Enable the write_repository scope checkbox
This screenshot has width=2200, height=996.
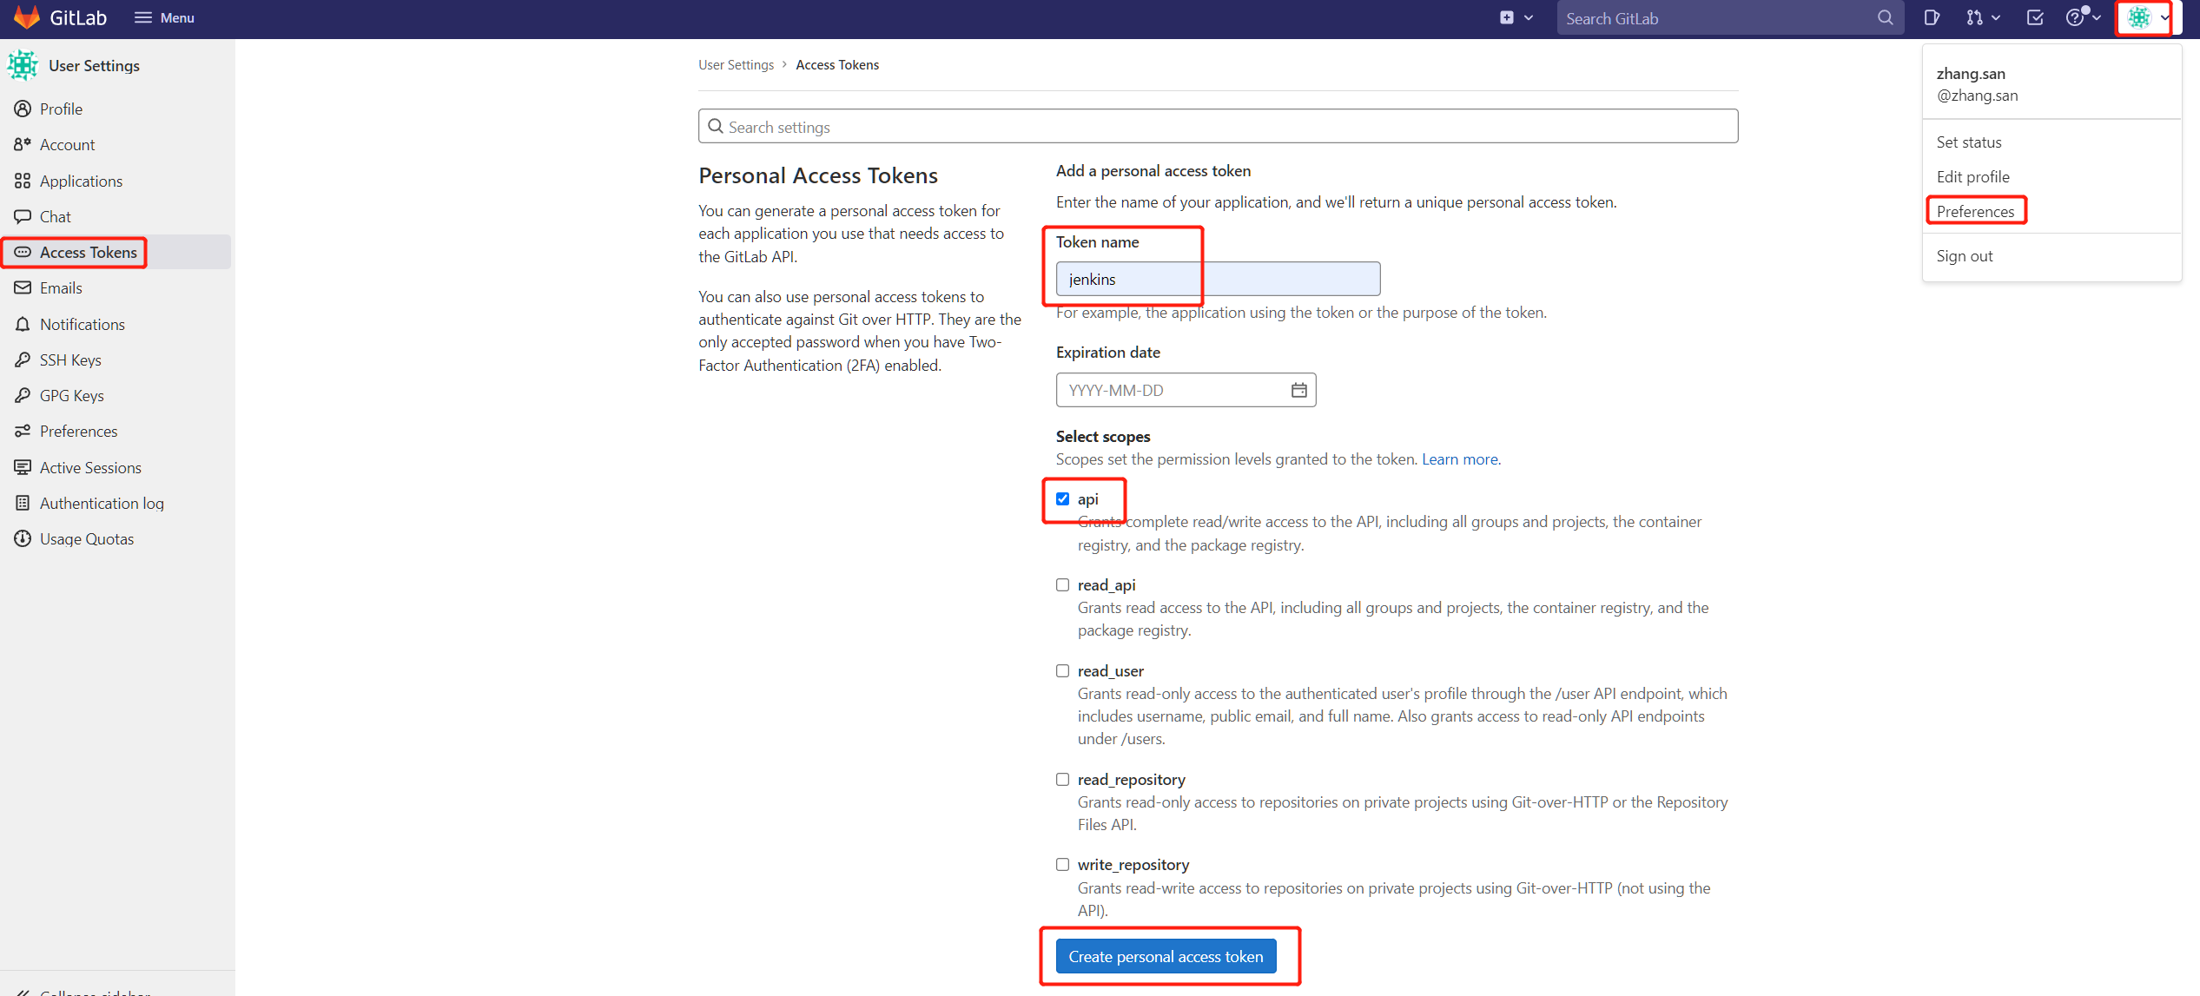pyautogui.click(x=1062, y=864)
